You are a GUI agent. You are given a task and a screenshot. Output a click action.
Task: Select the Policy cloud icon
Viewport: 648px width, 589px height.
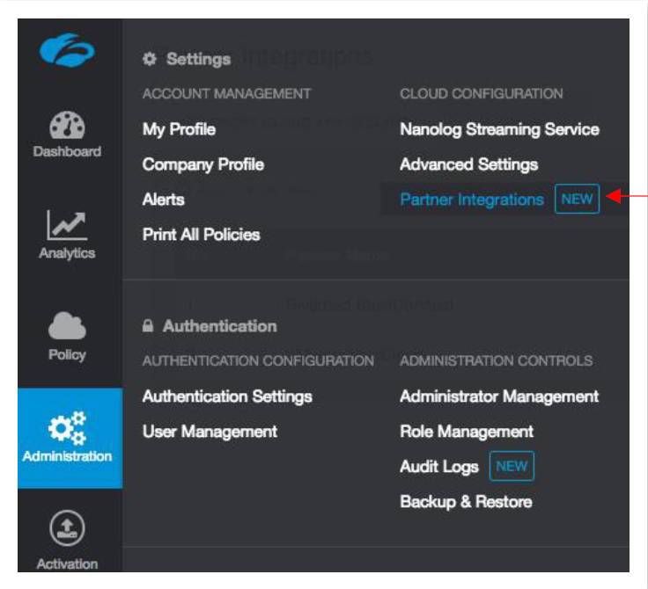[68, 326]
